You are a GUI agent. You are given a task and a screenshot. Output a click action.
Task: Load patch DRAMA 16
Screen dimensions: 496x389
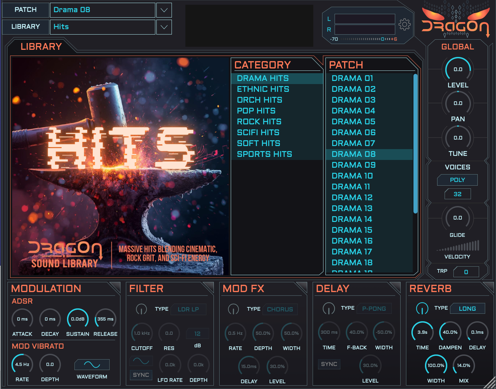(369, 241)
